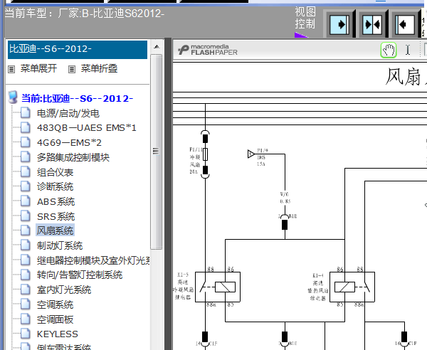
Task: Open the ABS系统 diagram
Action: point(56,201)
